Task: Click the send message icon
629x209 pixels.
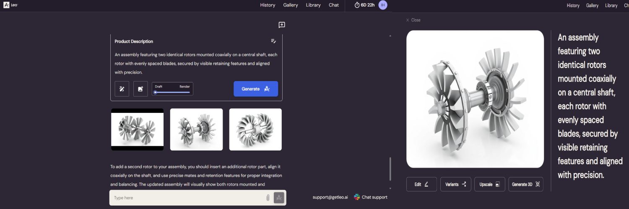Action: [x=279, y=198]
